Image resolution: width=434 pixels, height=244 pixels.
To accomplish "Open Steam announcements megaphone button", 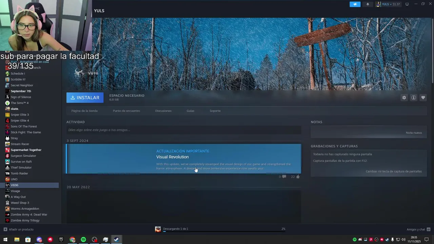I will (x=355, y=4).
